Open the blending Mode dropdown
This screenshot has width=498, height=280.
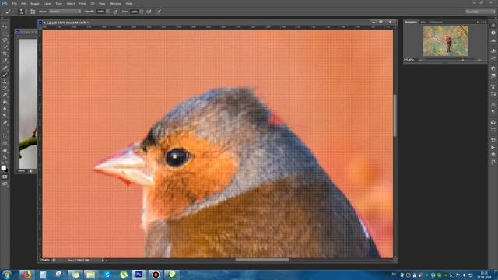[x=65, y=12]
